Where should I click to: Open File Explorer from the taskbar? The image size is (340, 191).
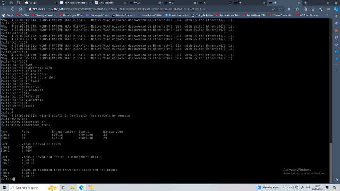point(72,188)
